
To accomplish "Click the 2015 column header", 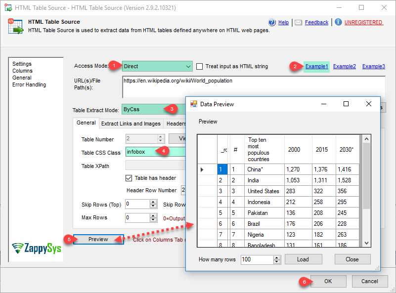I will tap(324, 149).
